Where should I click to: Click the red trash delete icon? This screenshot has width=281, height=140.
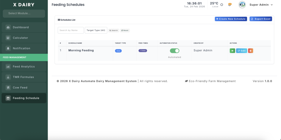coord(250,51)
